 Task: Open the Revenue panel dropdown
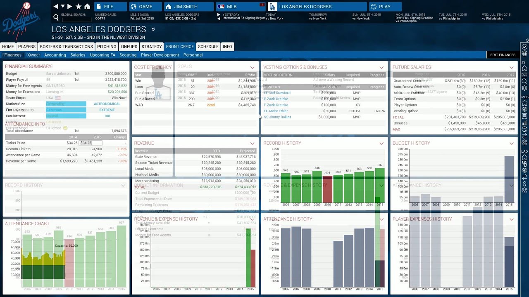tap(252, 143)
